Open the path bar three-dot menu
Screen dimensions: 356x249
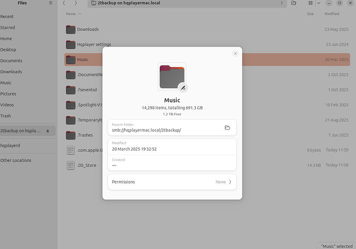coord(282,3)
